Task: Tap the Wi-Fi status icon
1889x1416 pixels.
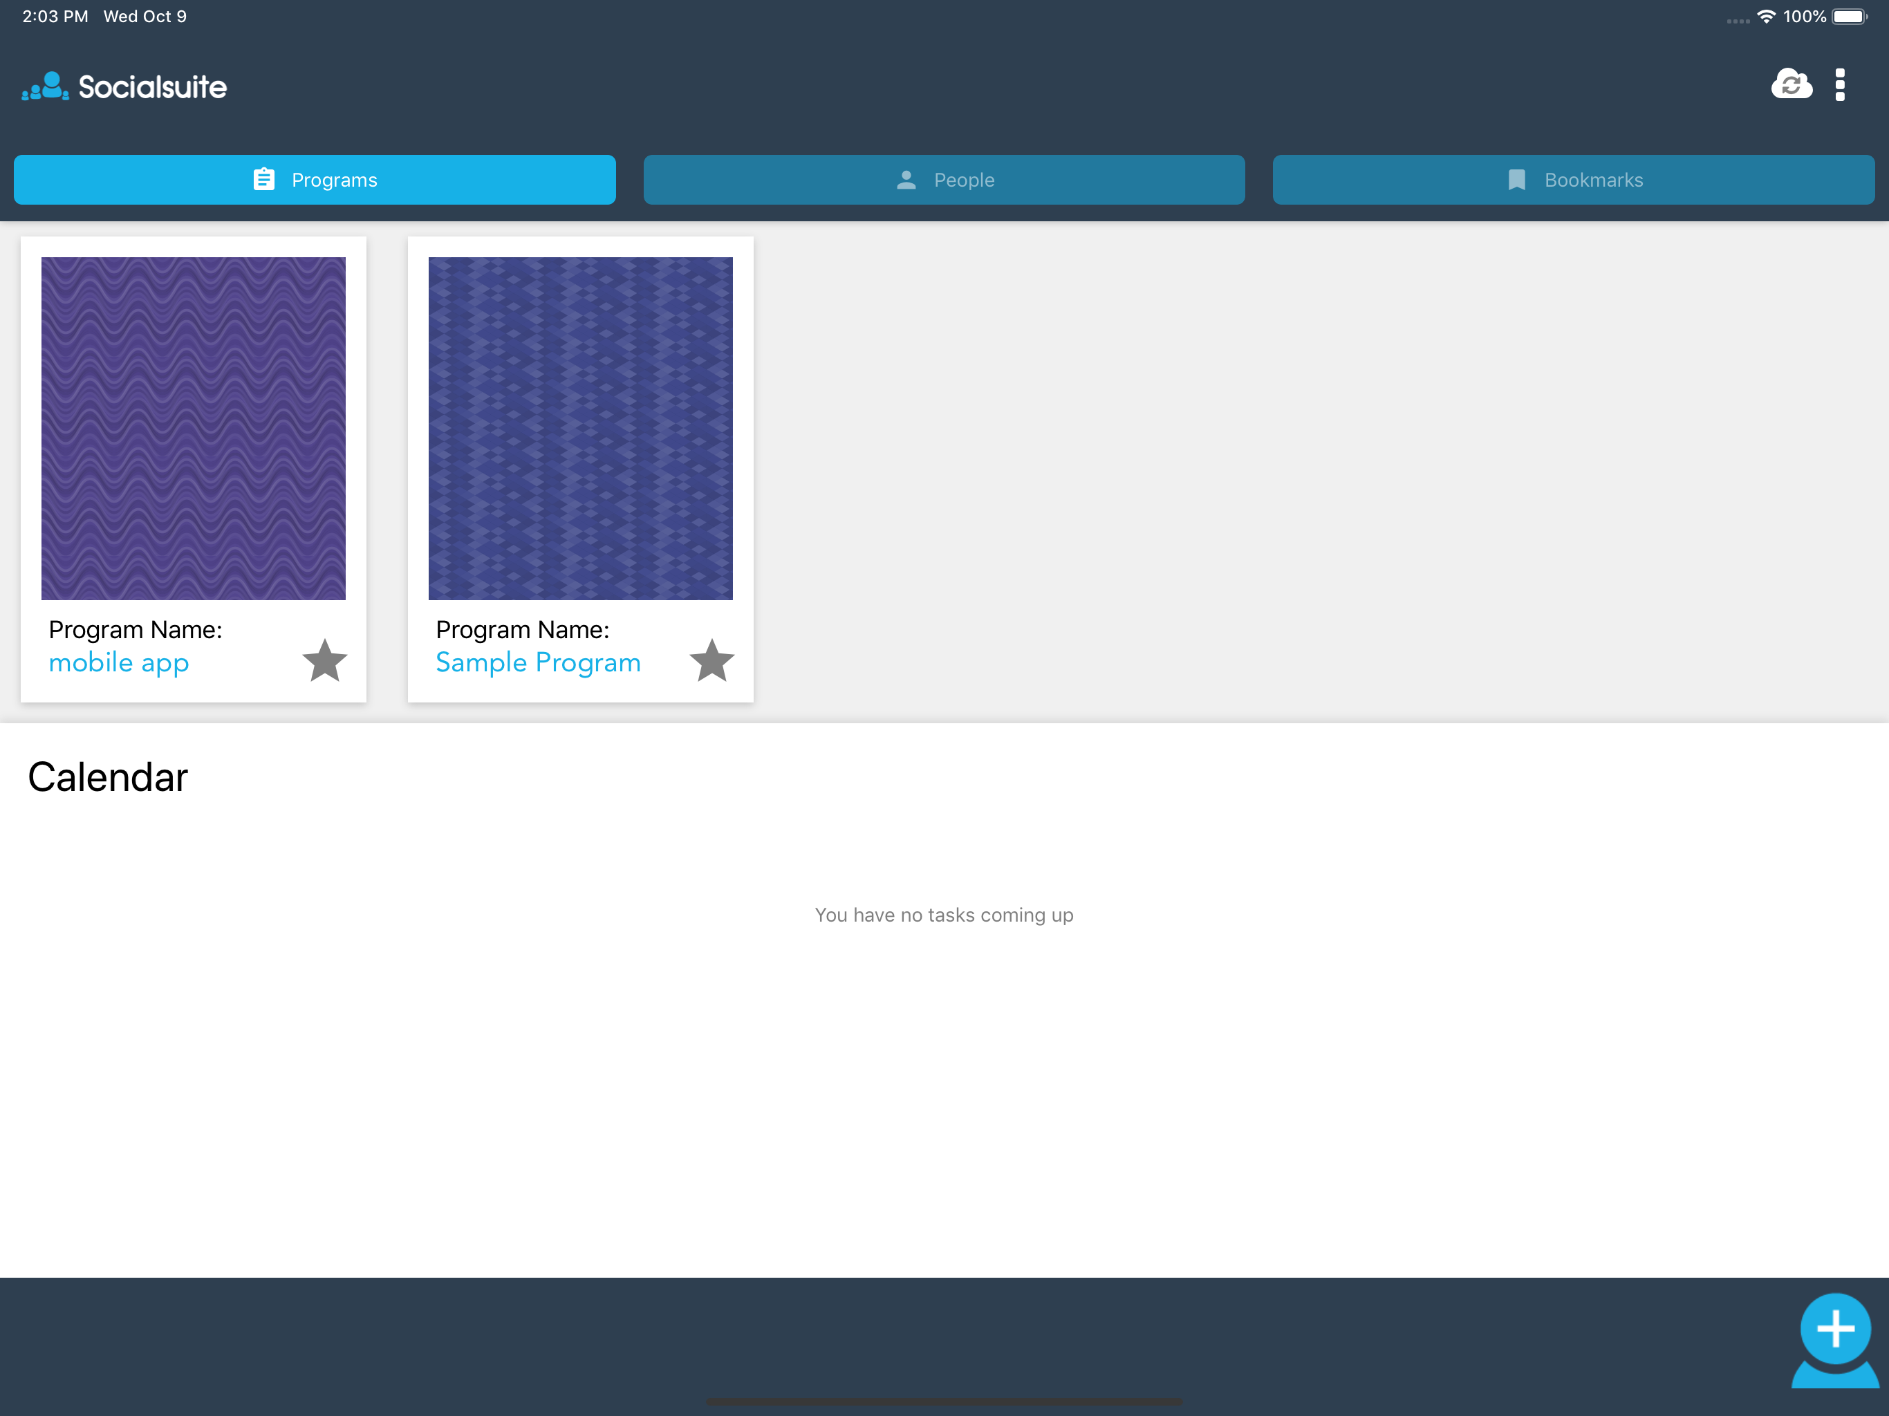Action: pos(1765,16)
